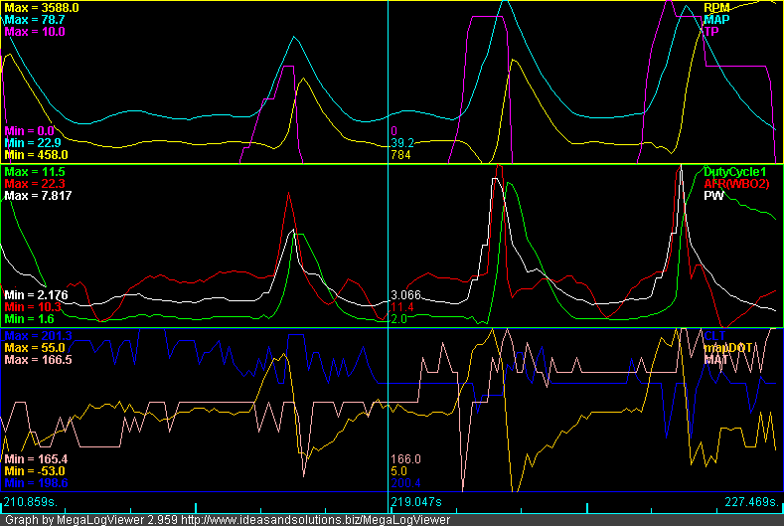Click the Max = 3588.0 RPM readout
Screen dimensions: 784x526
click(x=42, y=7)
